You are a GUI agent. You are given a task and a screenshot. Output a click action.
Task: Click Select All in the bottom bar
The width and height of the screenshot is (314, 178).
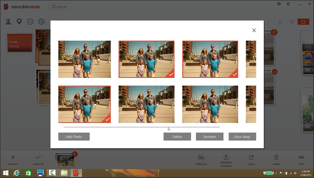(38, 160)
